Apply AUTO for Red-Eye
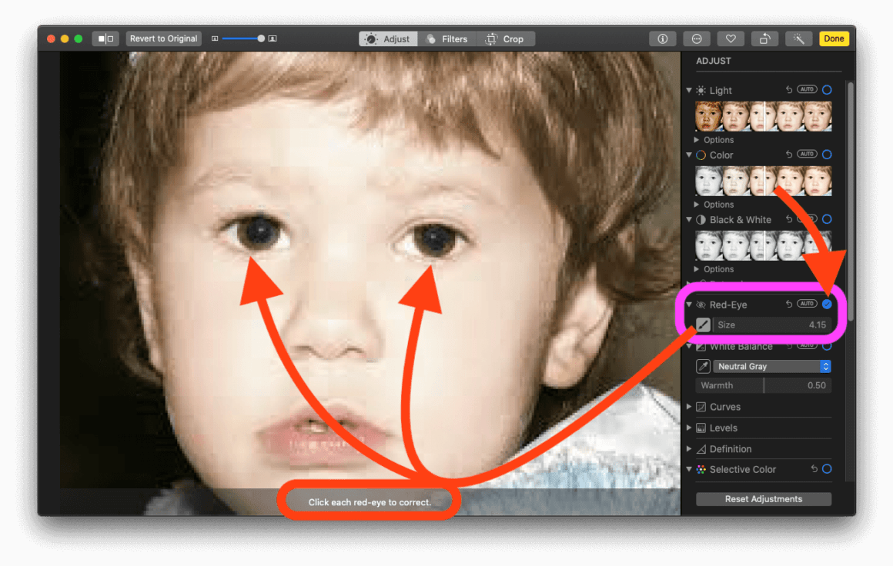 pyautogui.click(x=807, y=304)
